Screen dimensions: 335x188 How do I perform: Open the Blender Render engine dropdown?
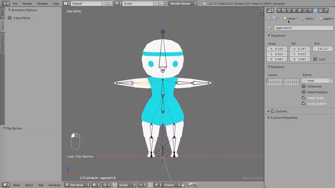click(x=183, y=4)
